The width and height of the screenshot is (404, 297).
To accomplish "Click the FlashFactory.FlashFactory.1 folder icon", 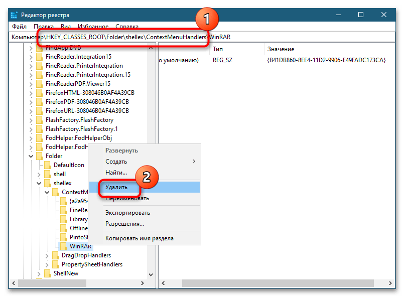I will pyautogui.click(x=39, y=129).
